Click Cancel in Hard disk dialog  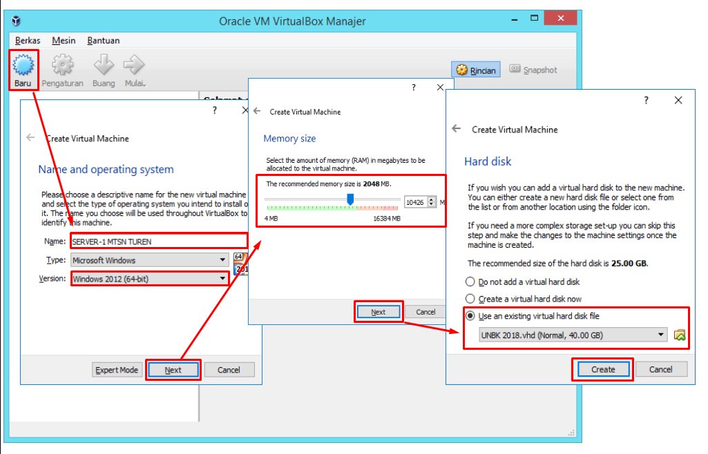(x=660, y=369)
